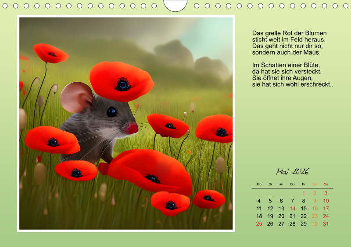Pick red date 1 in the calendar
The width and height of the screenshot is (351, 247).
304,193
